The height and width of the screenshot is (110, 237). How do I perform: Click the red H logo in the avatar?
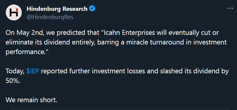click(14, 13)
